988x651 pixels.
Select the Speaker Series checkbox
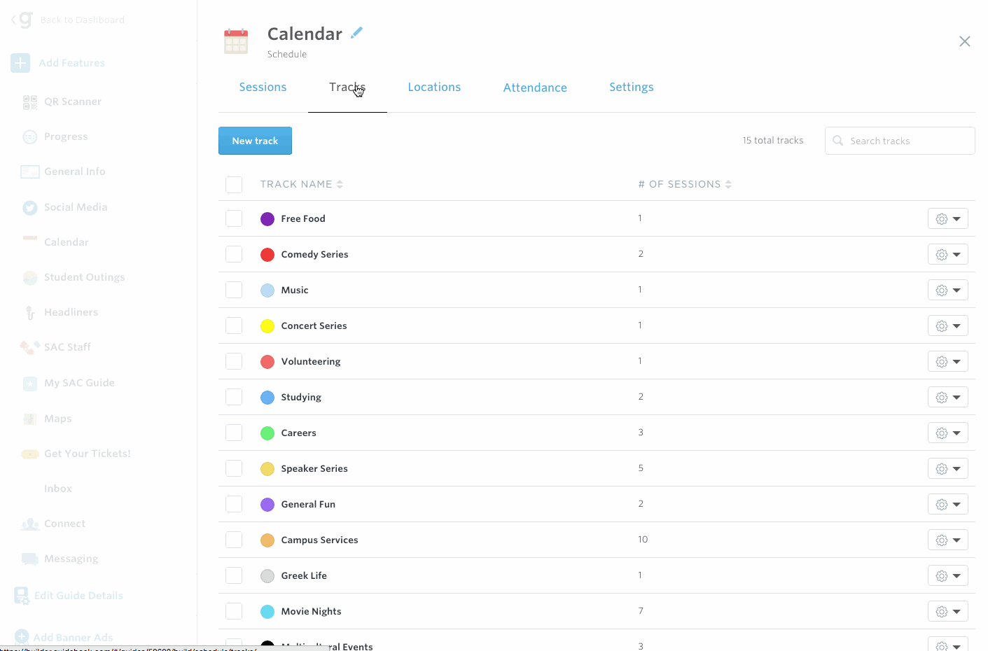tap(234, 468)
